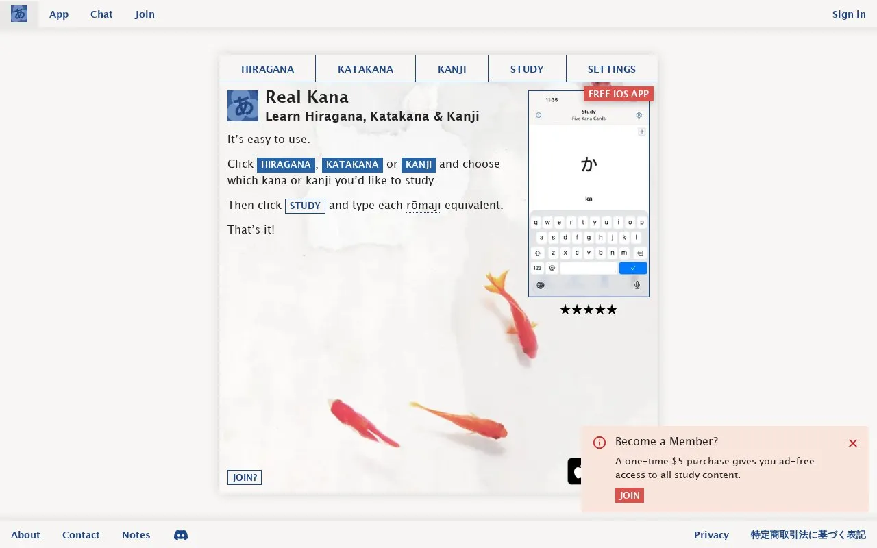Click the "Real Kana" heading text
This screenshot has width=877, height=548.
click(307, 97)
